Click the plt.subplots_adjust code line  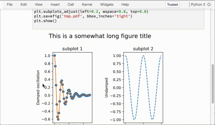91,12
